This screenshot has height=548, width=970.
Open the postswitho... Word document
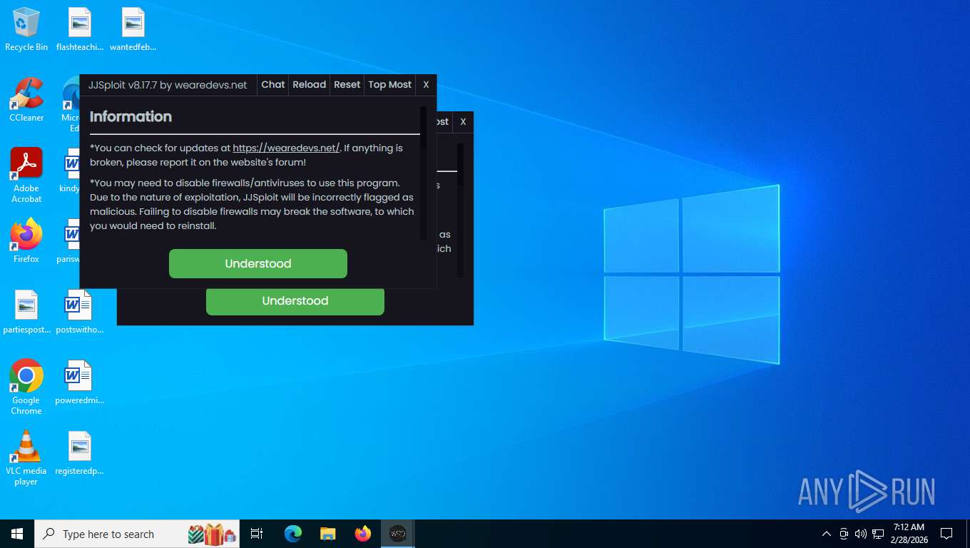coord(80,312)
